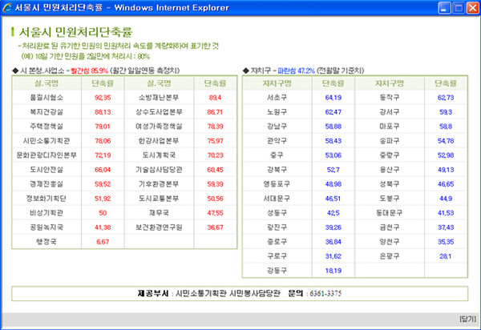Screen dimensions: 481x330
Task: Select the 한강사업본부 cell
Action: [x=159, y=141]
